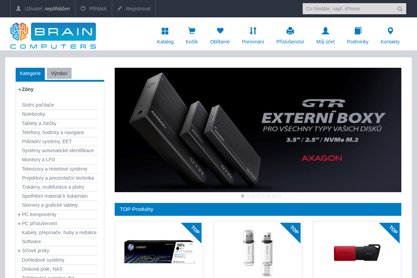Open the Oblíbené menu label

220,42
